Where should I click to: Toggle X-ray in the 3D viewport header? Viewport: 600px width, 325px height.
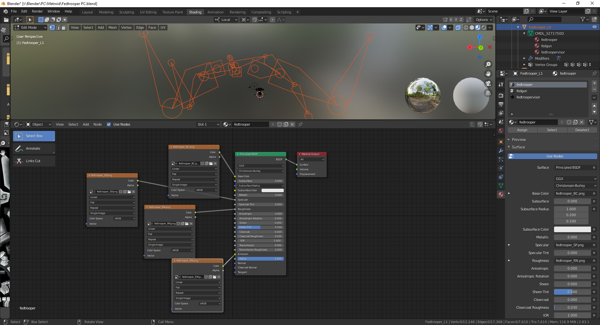tap(458, 27)
